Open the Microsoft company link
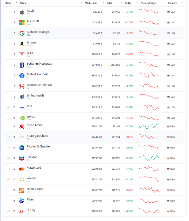The image size is (189, 221). pos(33,21)
